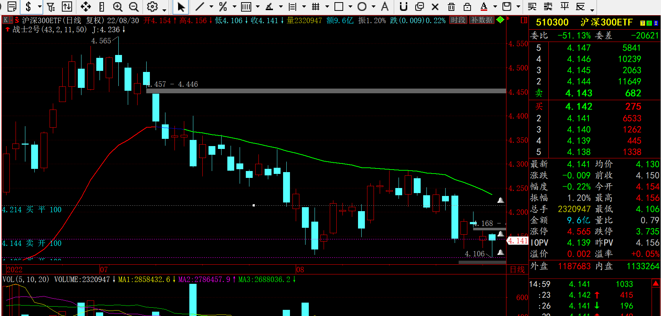Viewport: 661px width, 316px height.
Task: Click the sell-one price 4.143
Action: click(x=579, y=93)
